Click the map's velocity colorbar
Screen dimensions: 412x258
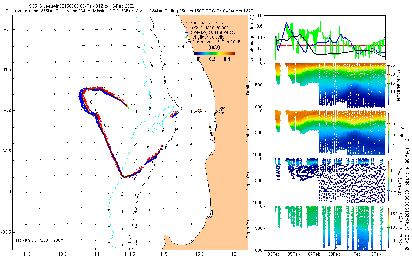(x=215, y=54)
